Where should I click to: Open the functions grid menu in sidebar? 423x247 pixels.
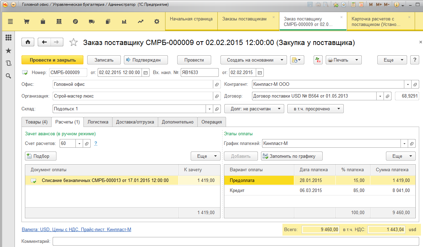click(x=9, y=38)
